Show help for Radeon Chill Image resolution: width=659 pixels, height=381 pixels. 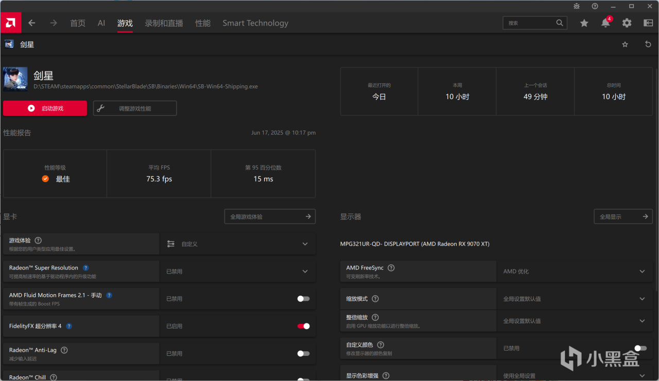54,377
